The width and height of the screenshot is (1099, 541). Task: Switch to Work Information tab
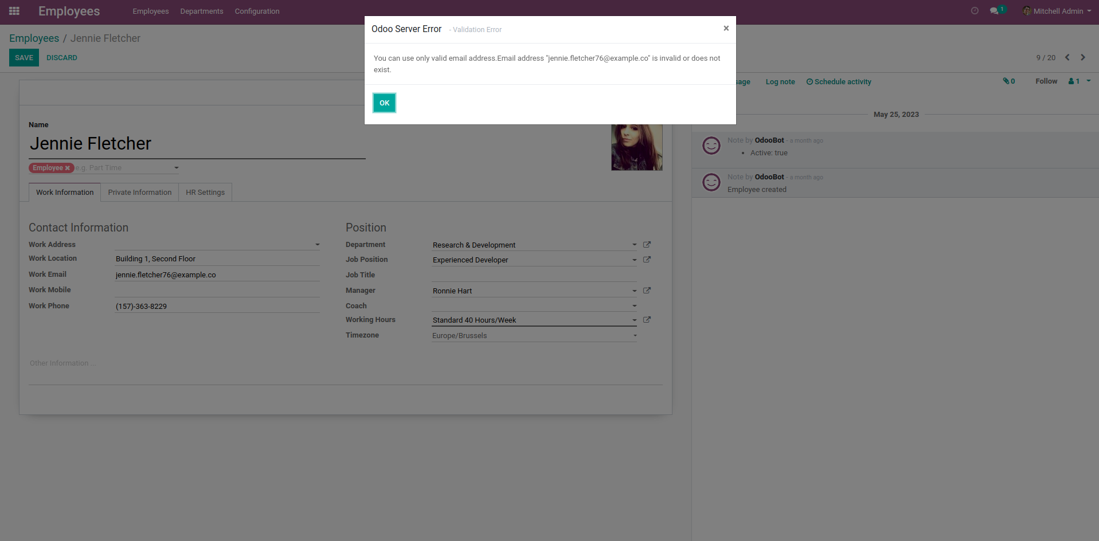point(65,193)
